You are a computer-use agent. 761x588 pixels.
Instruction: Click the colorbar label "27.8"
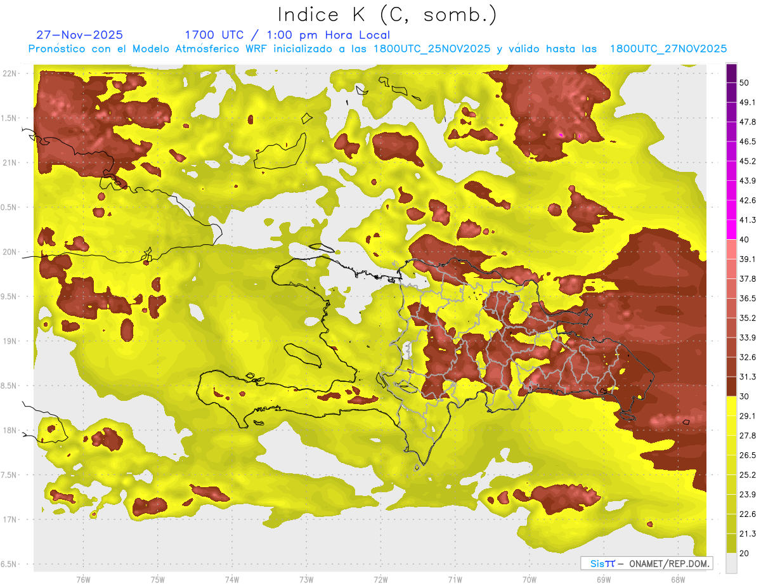coord(748,436)
